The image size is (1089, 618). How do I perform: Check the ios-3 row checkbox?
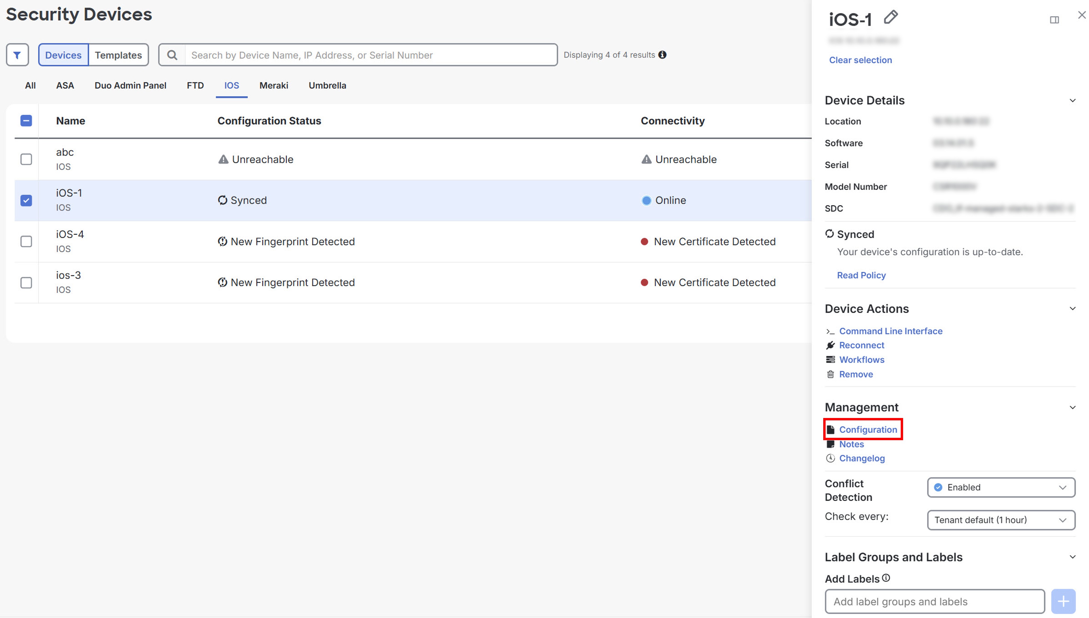pos(26,283)
